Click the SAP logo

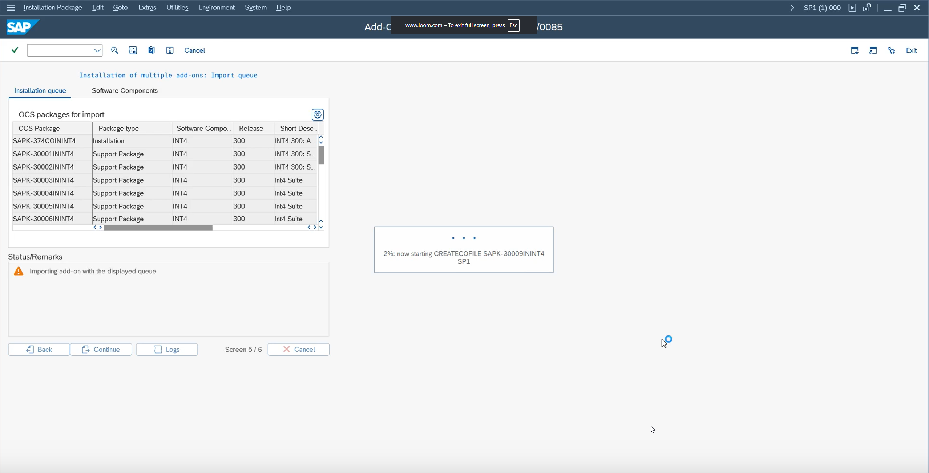point(23,27)
